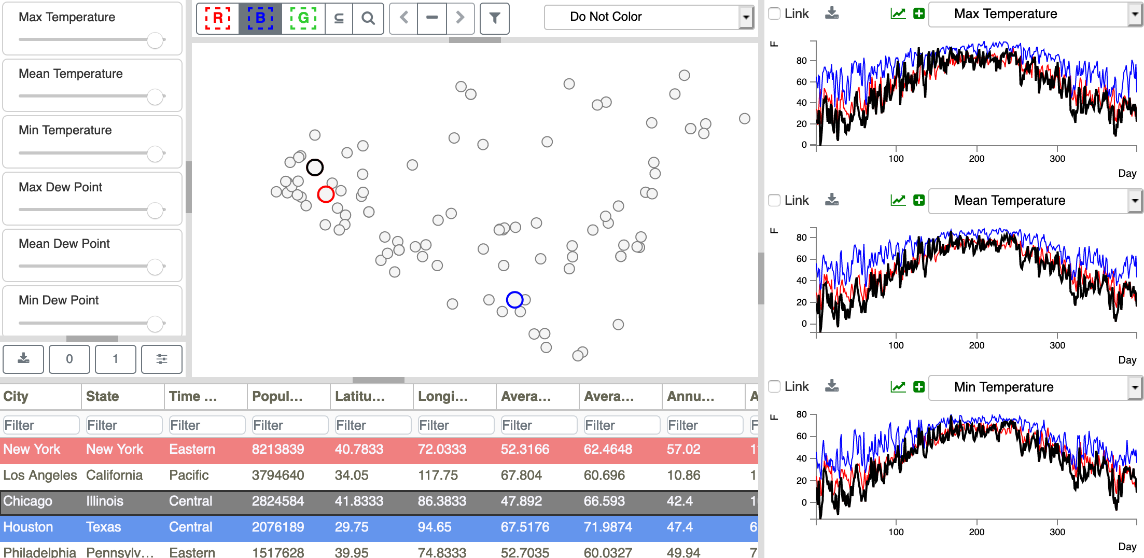This screenshot has height=558, width=1144.
Task: Sort table by Time column header
Action: click(206, 397)
